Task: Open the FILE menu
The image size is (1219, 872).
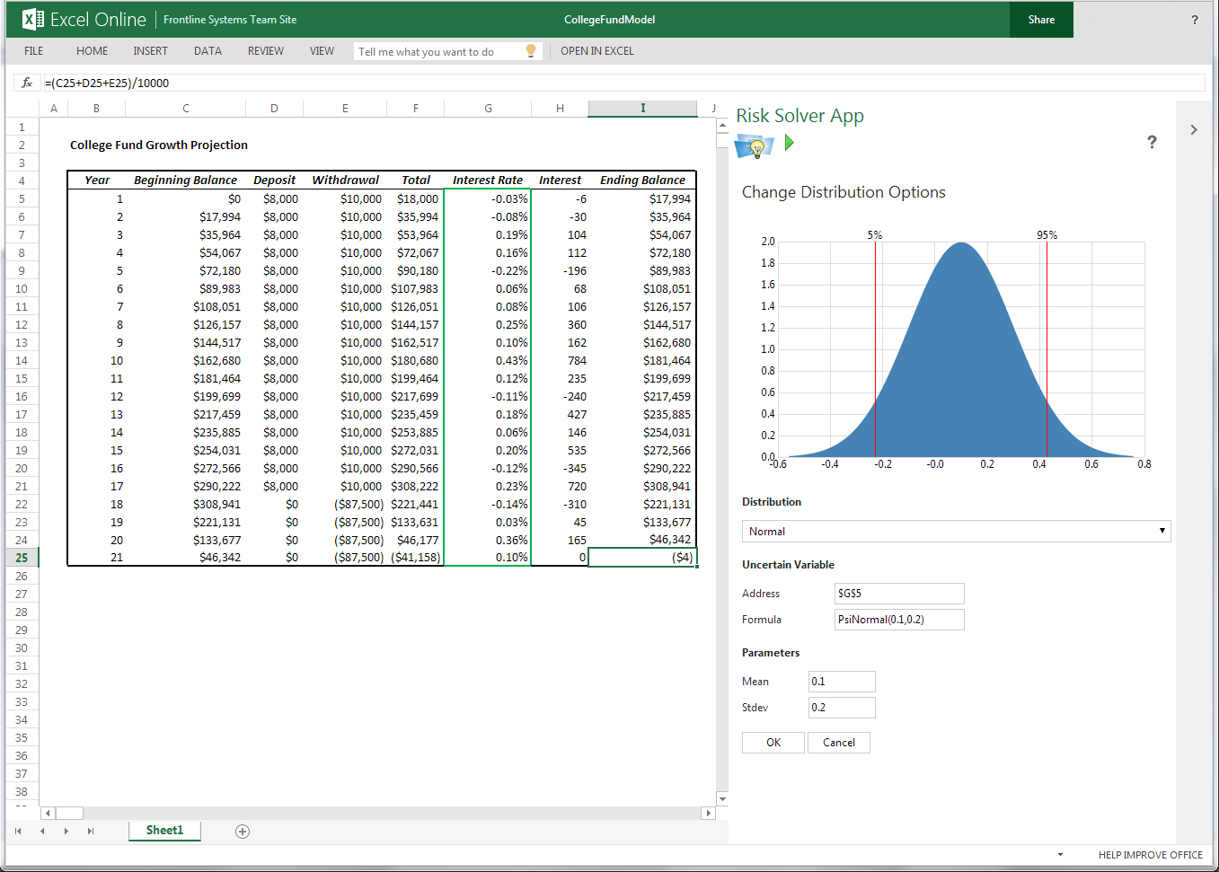Action: (x=34, y=51)
